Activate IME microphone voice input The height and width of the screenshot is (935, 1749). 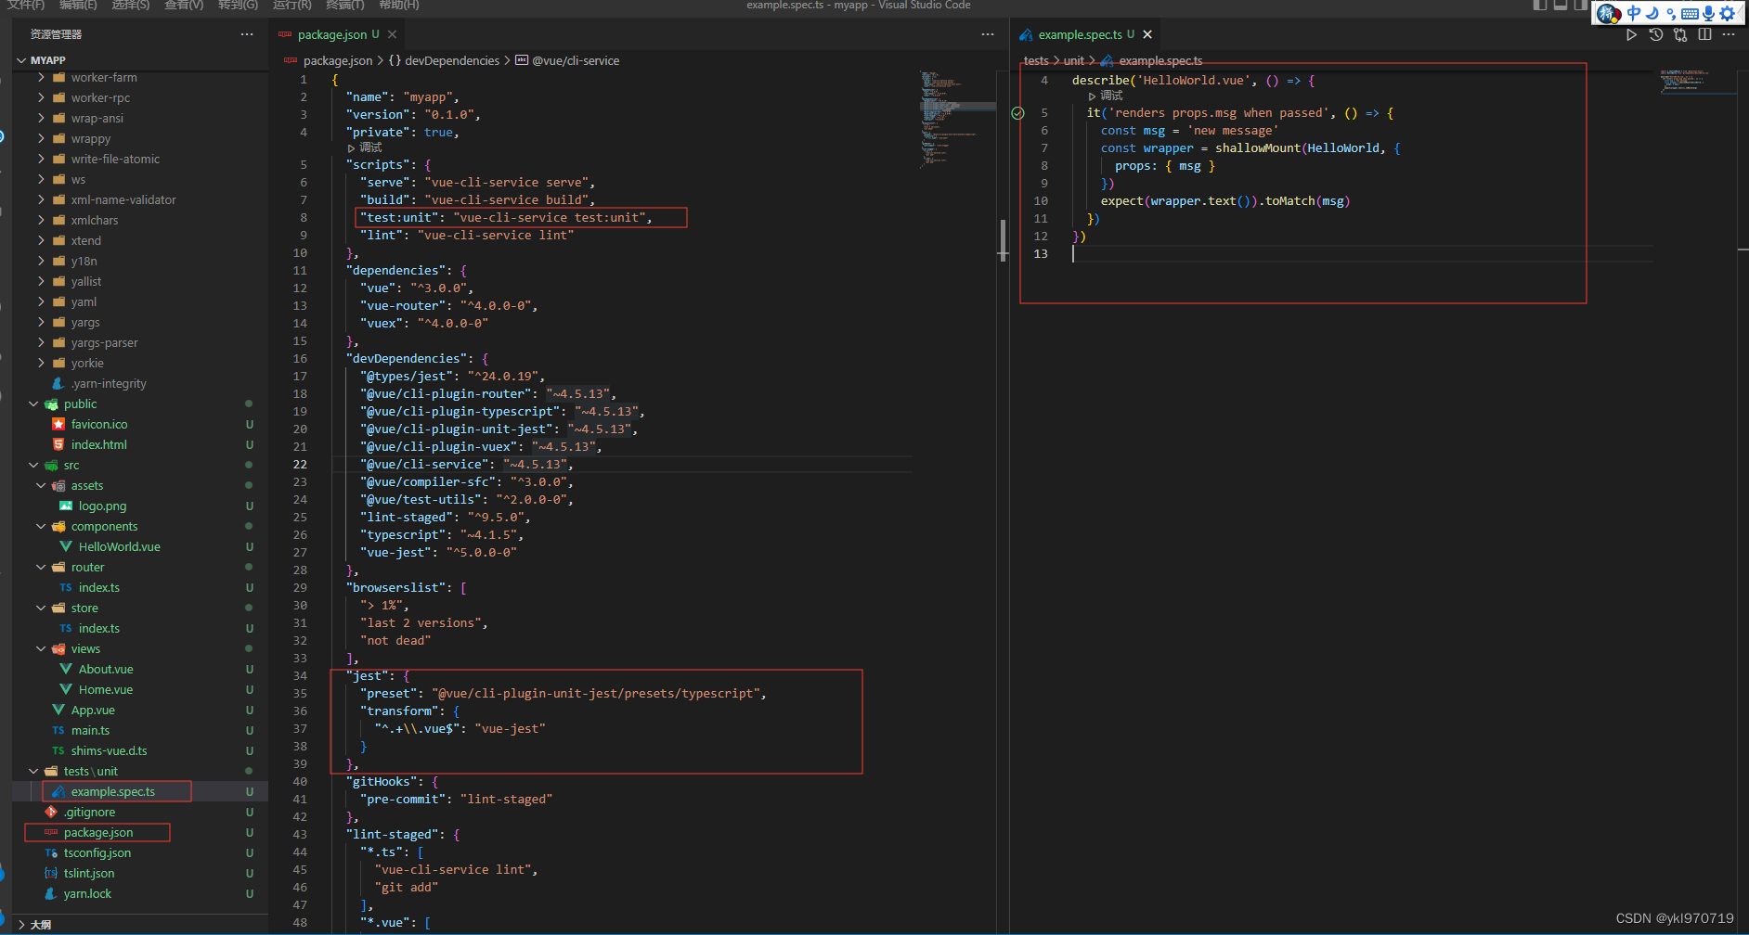1708,13
